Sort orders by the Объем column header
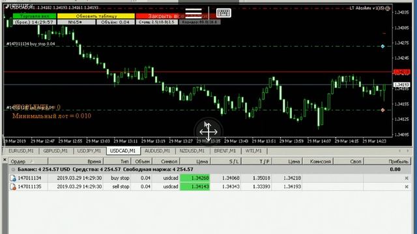417x234 pixels. pyautogui.click(x=142, y=161)
